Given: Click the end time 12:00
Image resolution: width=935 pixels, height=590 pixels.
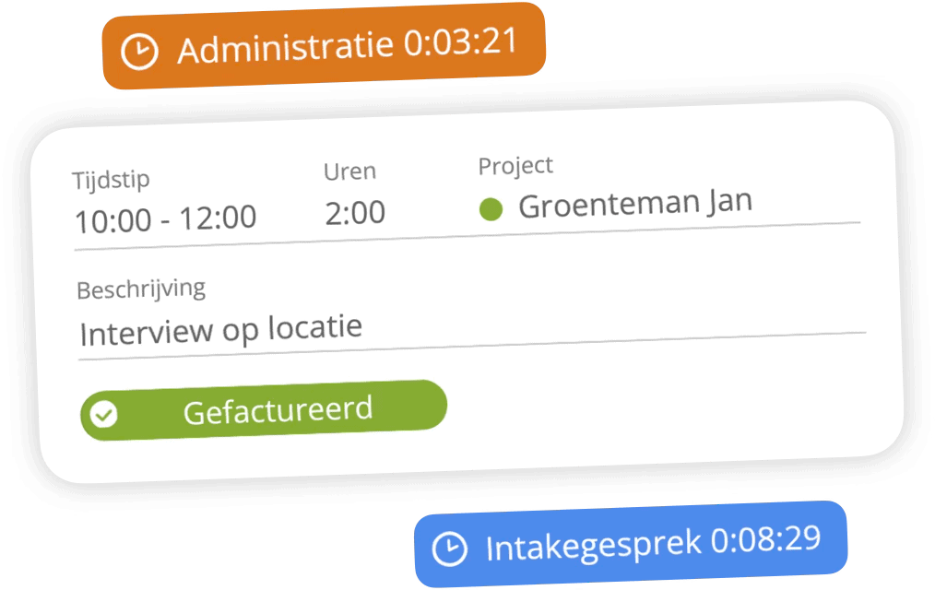Looking at the screenshot, I should tap(219, 218).
